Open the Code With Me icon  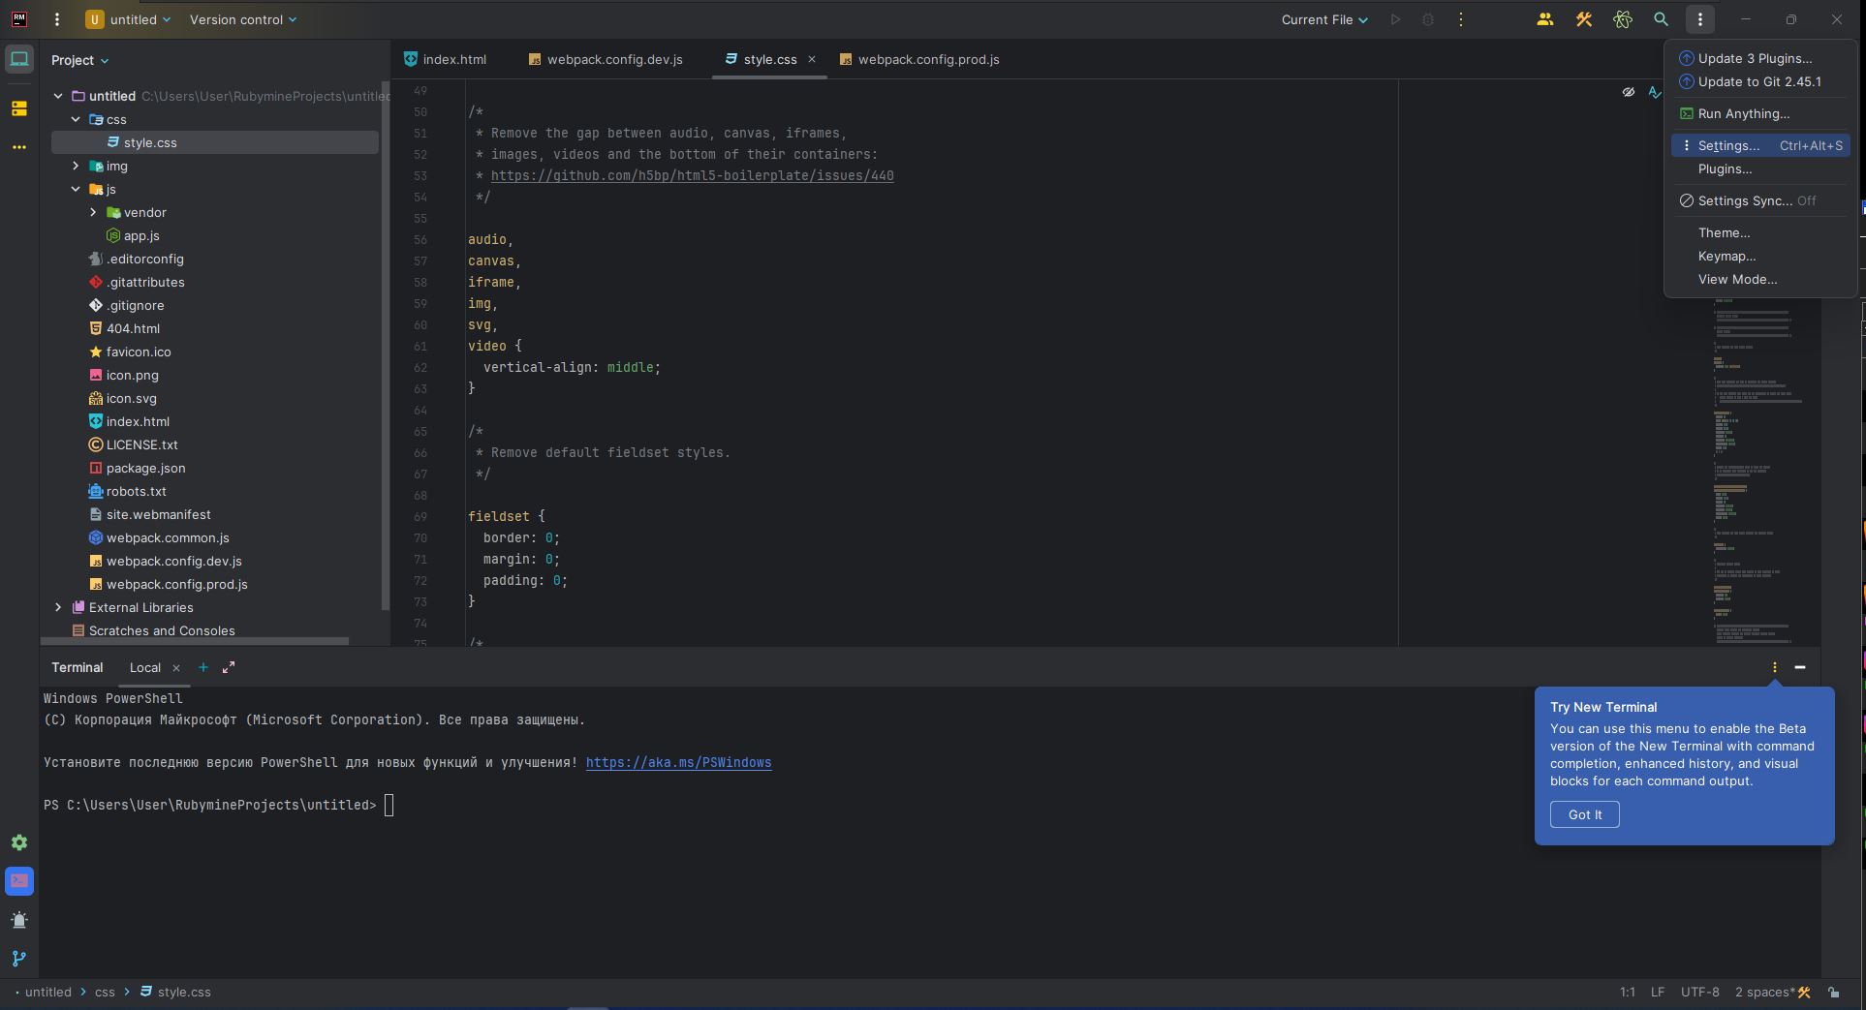pos(1544,19)
